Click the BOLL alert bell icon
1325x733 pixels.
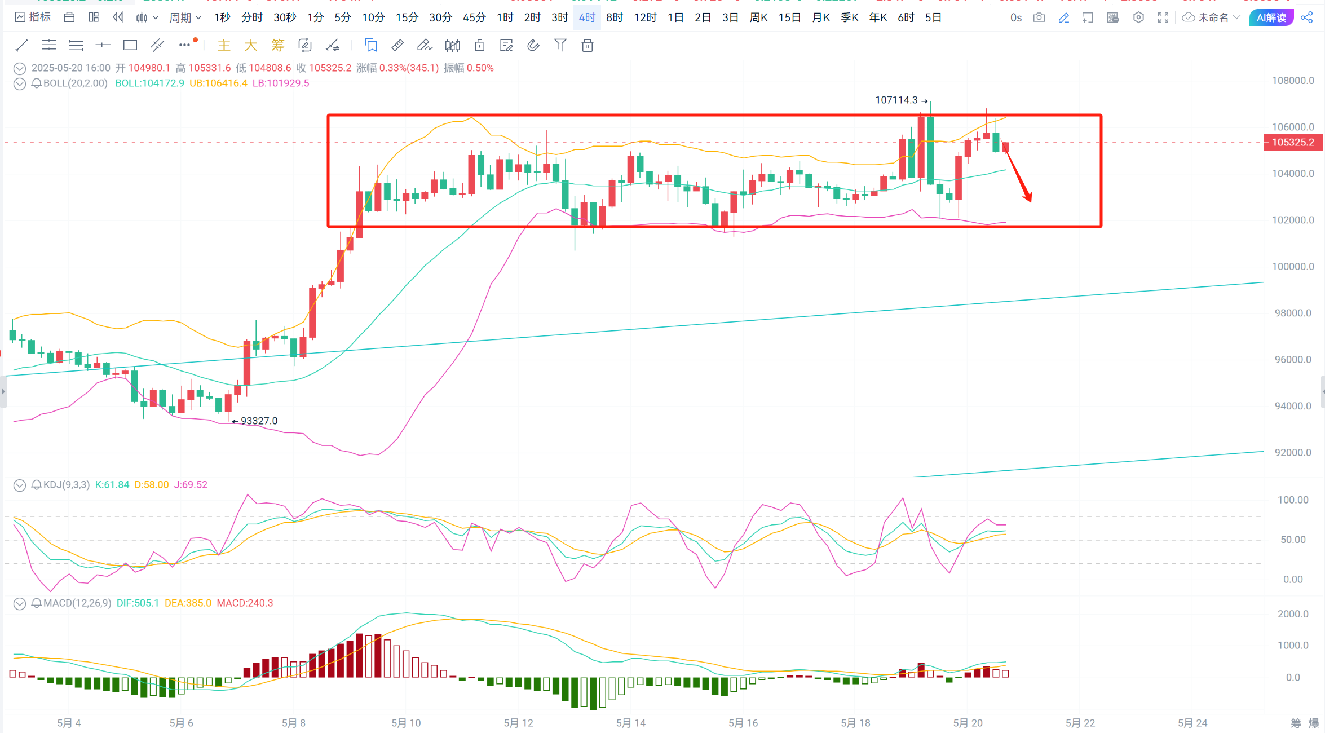pyautogui.click(x=37, y=83)
